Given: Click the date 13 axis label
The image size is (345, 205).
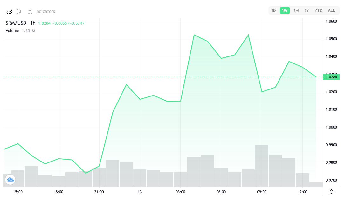Looking at the screenshot, I should pyautogui.click(x=140, y=192).
